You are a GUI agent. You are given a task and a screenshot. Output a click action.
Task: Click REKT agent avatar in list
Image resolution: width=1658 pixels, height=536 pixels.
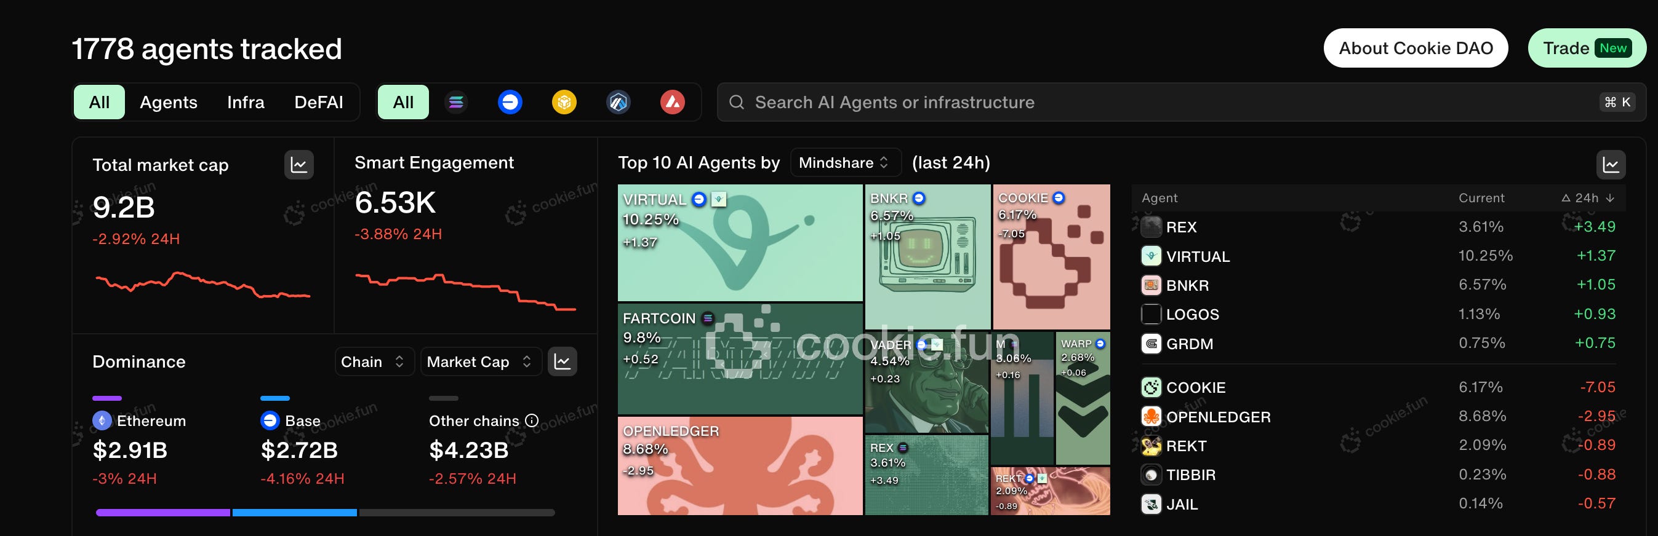[x=1151, y=446]
